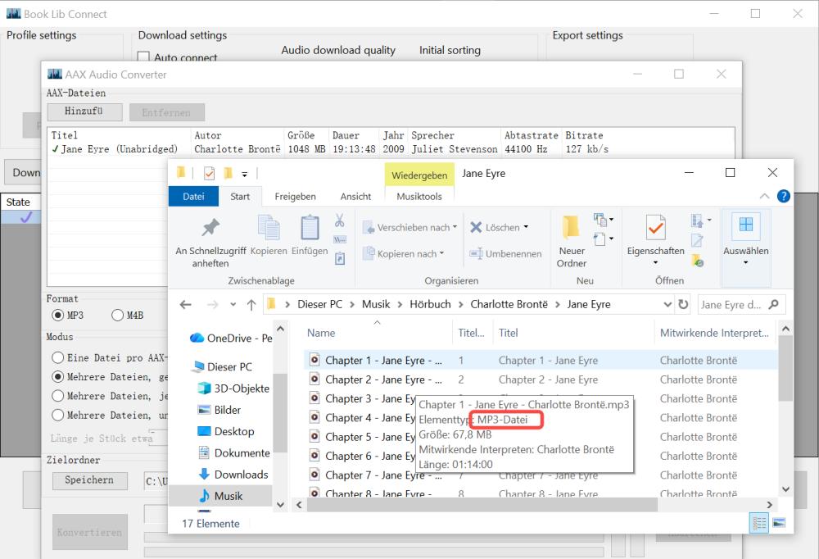Open Eigenschaften checkmark icon
Image resolution: width=819 pixels, height=559 pixels.
tap(655, 228)
